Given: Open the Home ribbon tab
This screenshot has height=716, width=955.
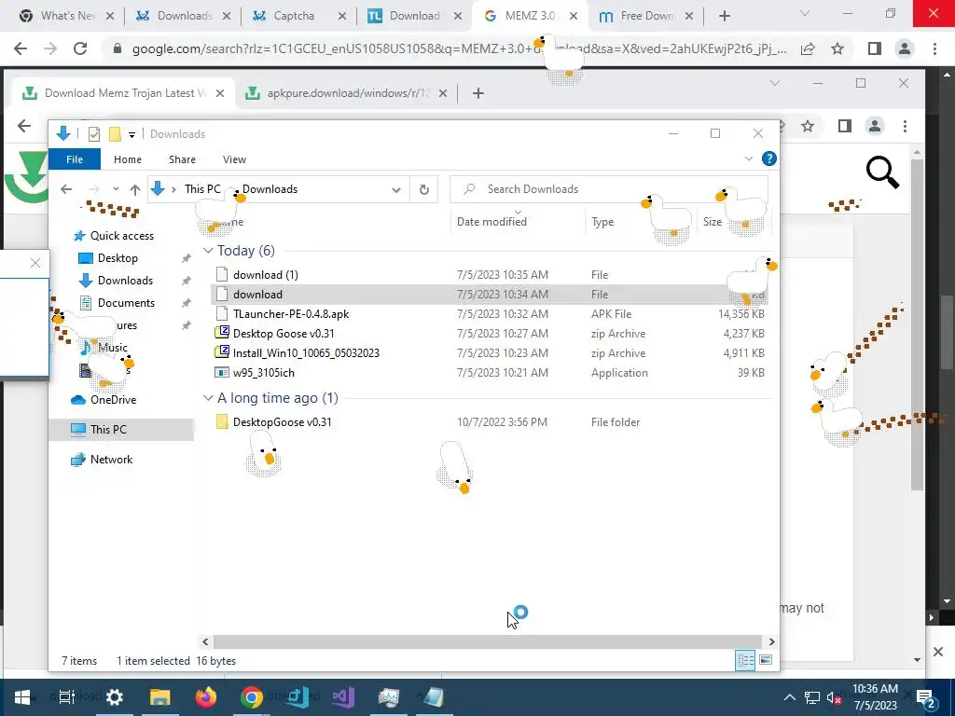Looking at the screenshot, I should (127, 159).
